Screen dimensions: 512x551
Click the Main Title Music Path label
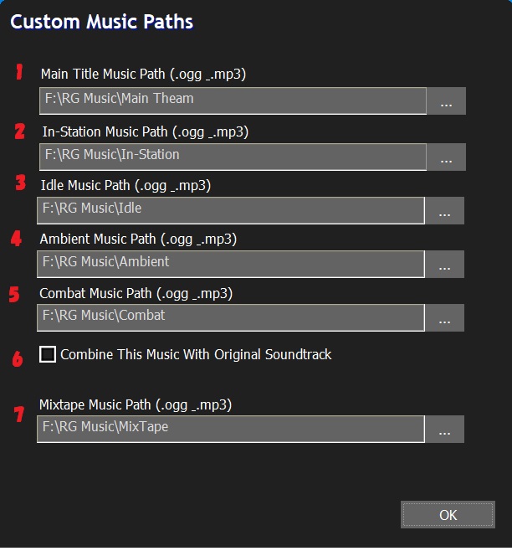[x=143, y=75]
